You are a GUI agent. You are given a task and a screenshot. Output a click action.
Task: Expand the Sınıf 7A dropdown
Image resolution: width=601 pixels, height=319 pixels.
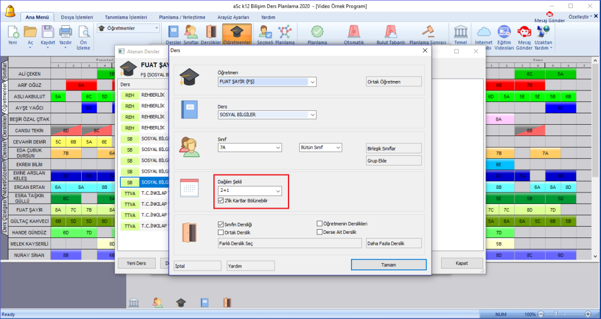coord(278,148)
